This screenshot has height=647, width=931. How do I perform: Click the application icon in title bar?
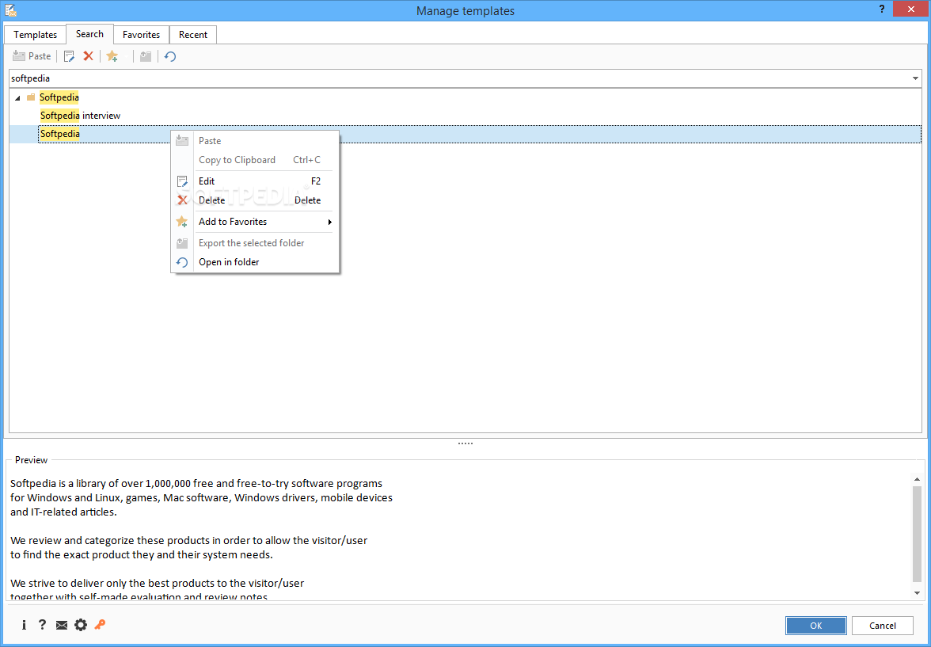pos(10,10)
